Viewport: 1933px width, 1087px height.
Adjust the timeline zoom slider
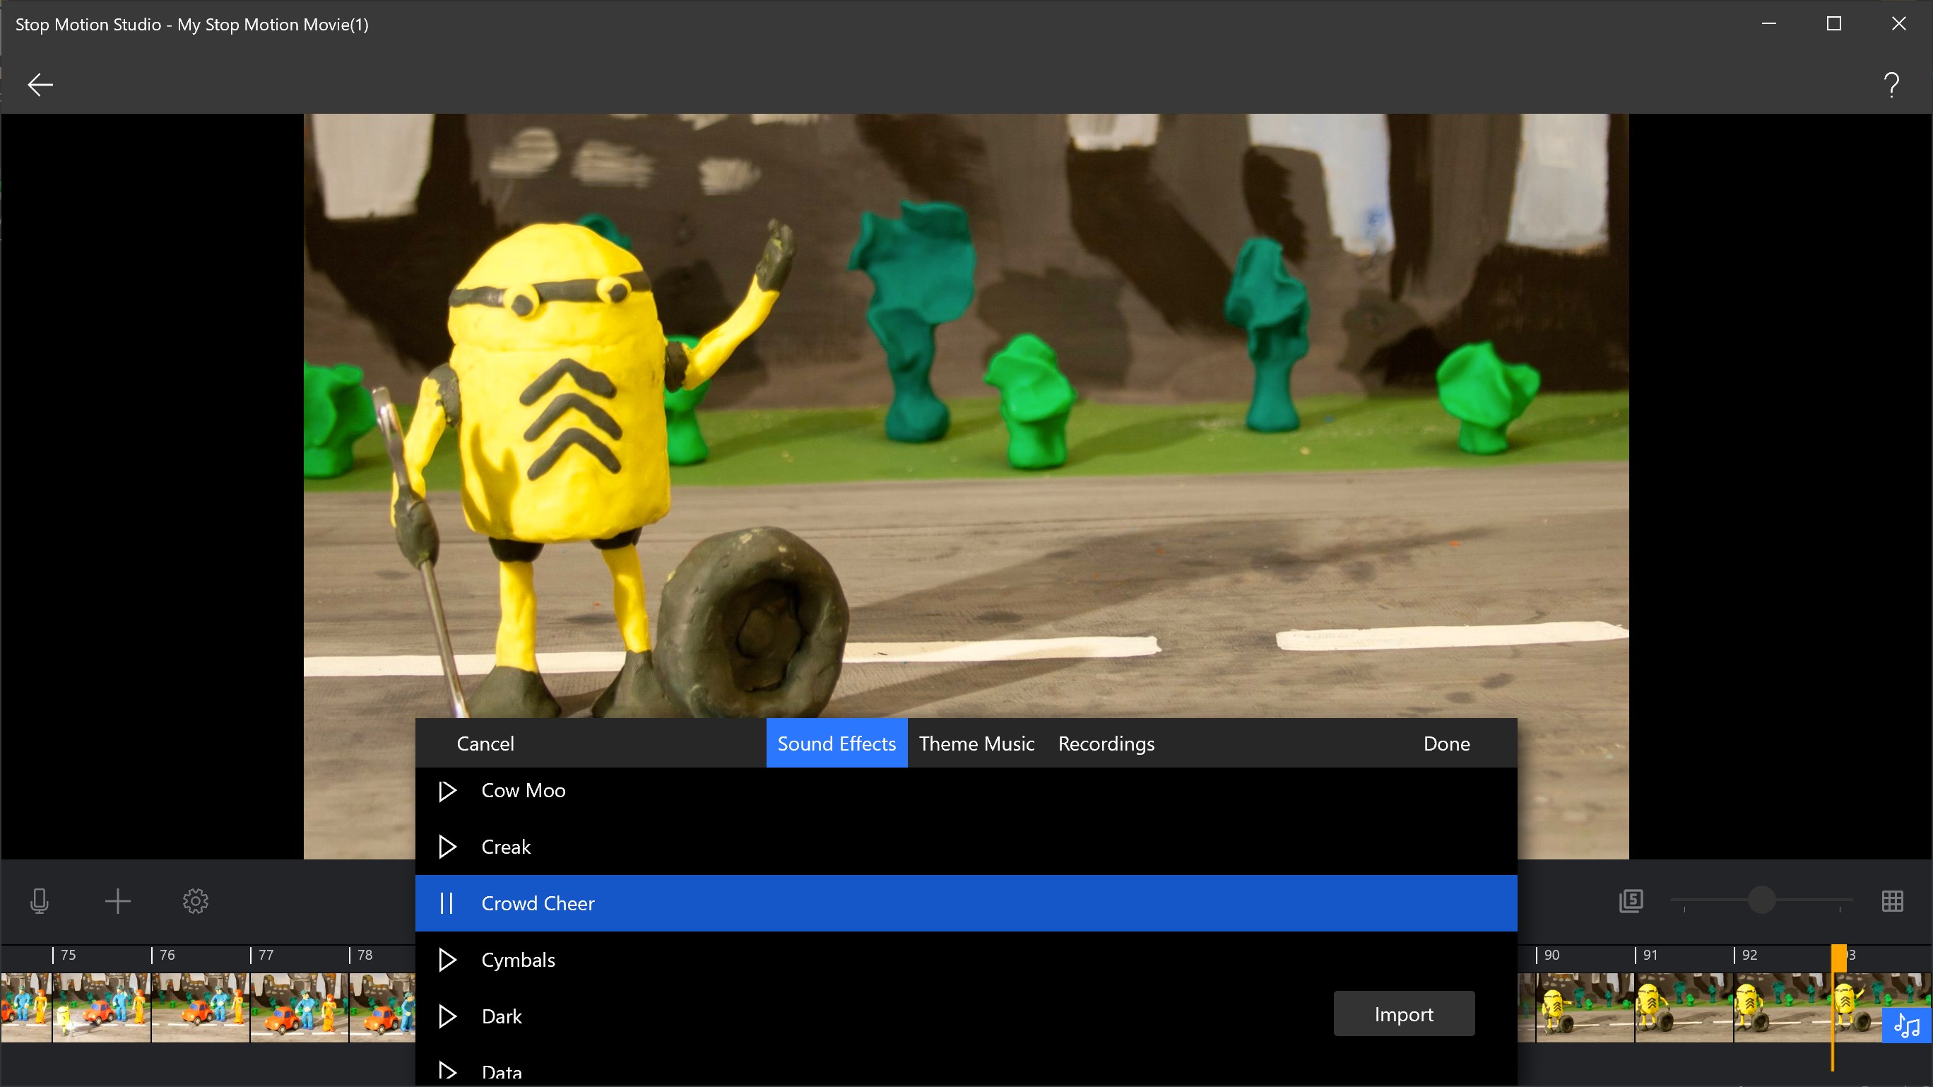pyautogui.click(x=1763, y=900)
